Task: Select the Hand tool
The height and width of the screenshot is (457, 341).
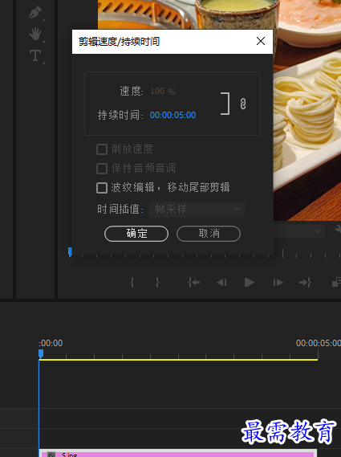Action: 35,34
